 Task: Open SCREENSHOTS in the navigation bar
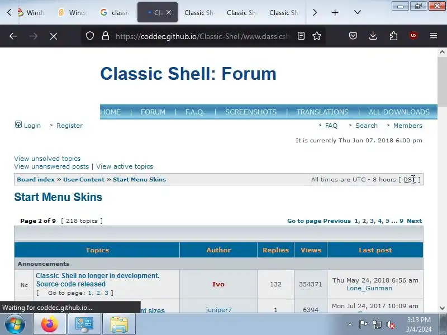point(251,112)
